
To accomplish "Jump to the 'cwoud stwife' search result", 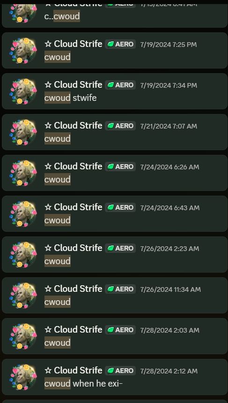I will tap(115, 91).
